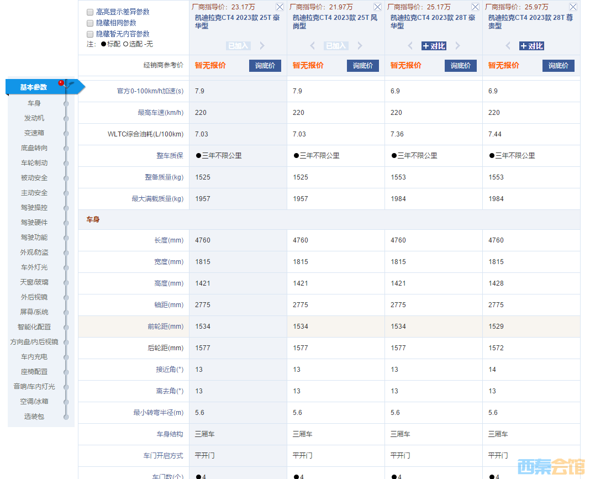The width and height of the screenshot is (590, 479).
Task: Click the red notification badge on 基本参数
Action: [61, 82]
